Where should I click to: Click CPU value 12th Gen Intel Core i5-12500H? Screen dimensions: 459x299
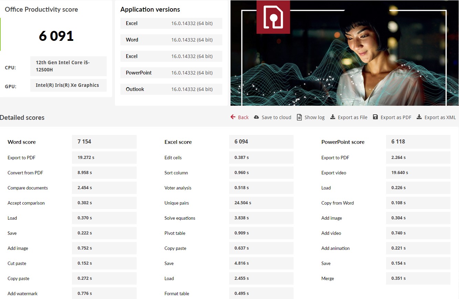click(68, 66)
